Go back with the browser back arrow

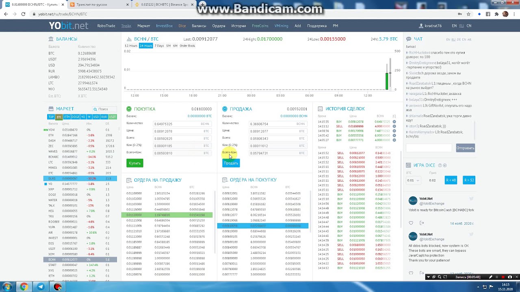(6, 14)
